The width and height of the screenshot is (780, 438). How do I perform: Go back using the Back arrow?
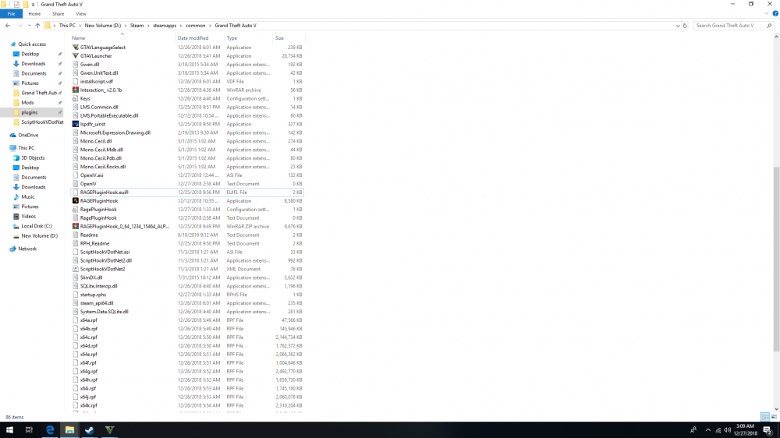[x=8, y=26]
